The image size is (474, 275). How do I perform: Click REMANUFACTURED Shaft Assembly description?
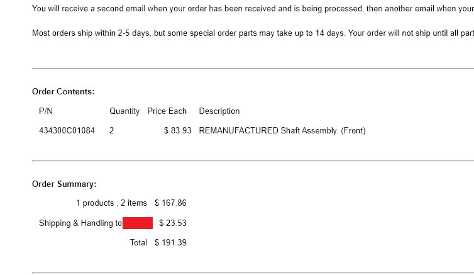[x=282, y=131]
